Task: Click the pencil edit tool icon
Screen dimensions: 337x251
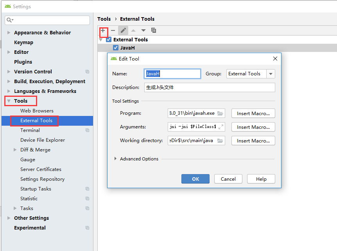Action: (123, 30)
